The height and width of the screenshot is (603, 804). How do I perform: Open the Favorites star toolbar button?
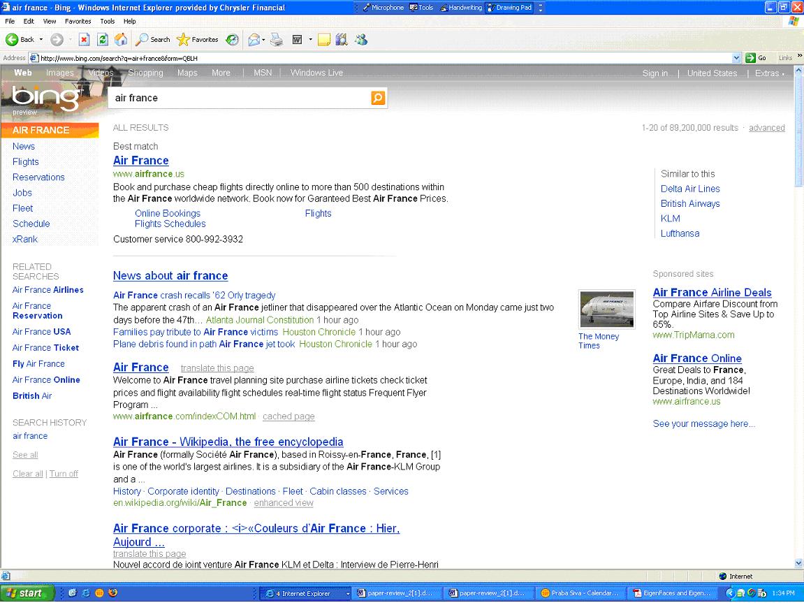coord(198,40)
